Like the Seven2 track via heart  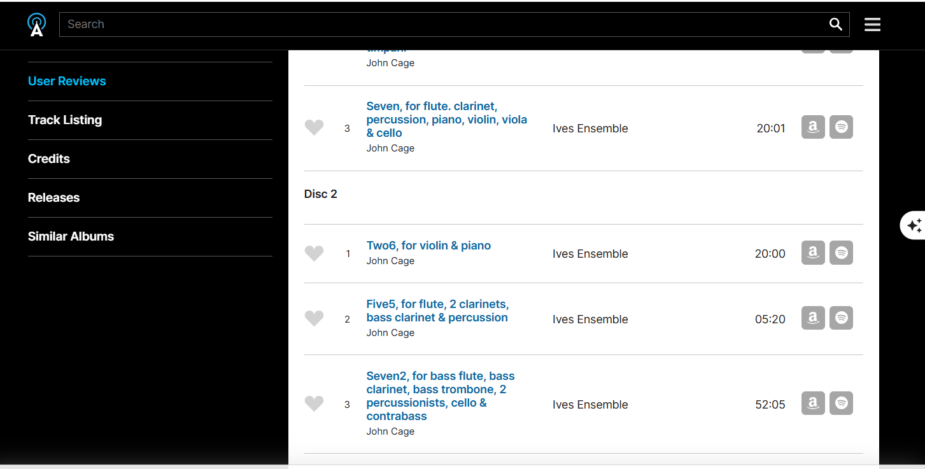pyautogui.click(x=314, y=404)
